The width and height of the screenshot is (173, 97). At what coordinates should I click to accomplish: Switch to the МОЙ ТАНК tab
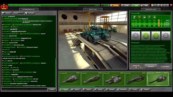click(x=93, y=9)
